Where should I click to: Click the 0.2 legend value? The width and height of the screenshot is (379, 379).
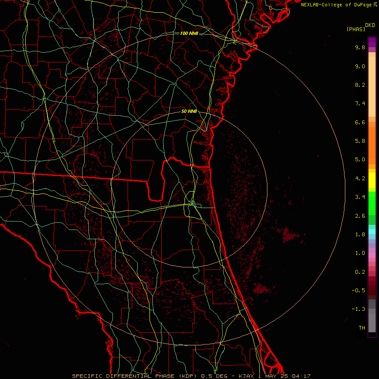360,272
